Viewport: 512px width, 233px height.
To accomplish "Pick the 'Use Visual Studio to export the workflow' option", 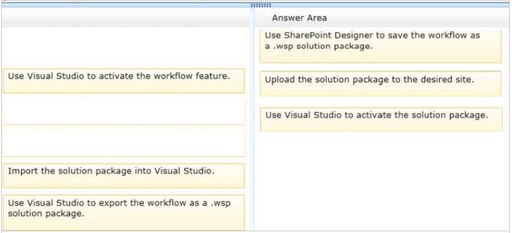I will pos(123,211).
